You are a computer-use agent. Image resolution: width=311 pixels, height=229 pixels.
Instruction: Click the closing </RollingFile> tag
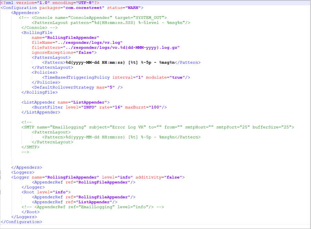39,92
